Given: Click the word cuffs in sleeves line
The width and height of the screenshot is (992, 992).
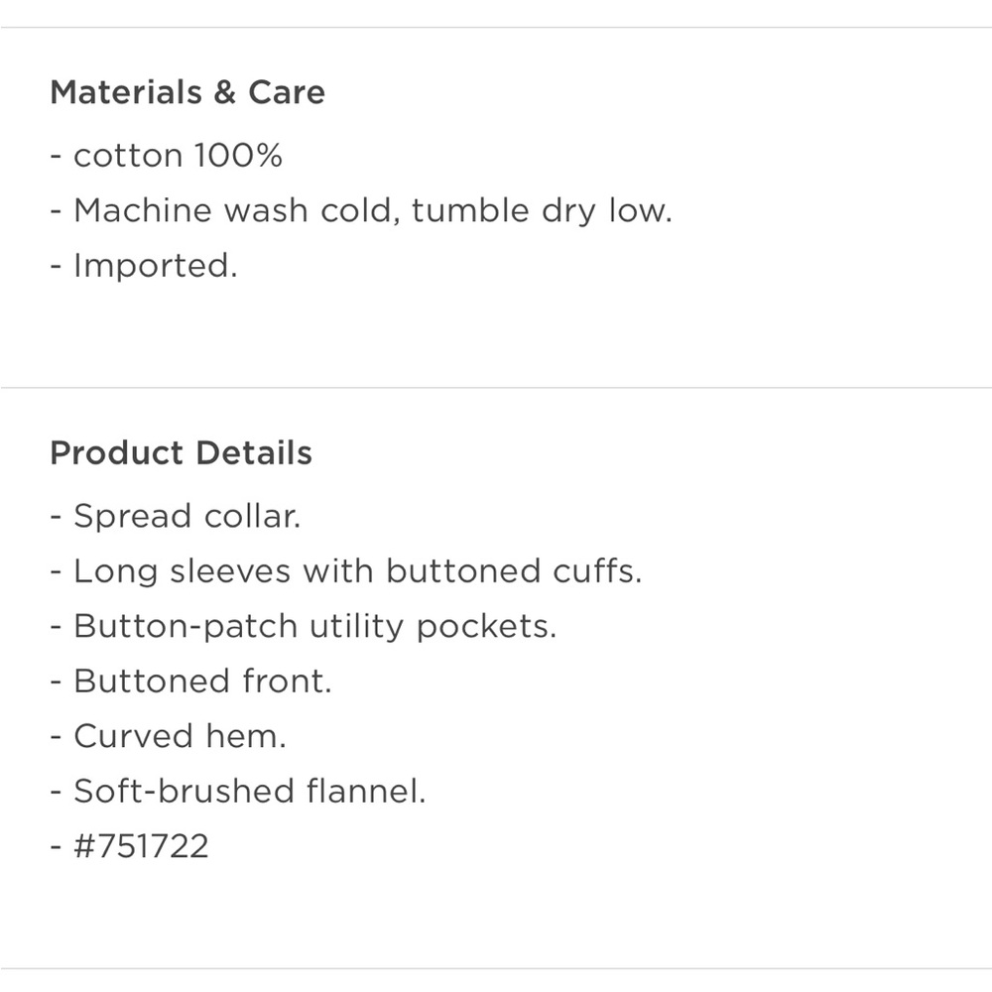Looking at the screenshot, I should [x=597, y=571].
